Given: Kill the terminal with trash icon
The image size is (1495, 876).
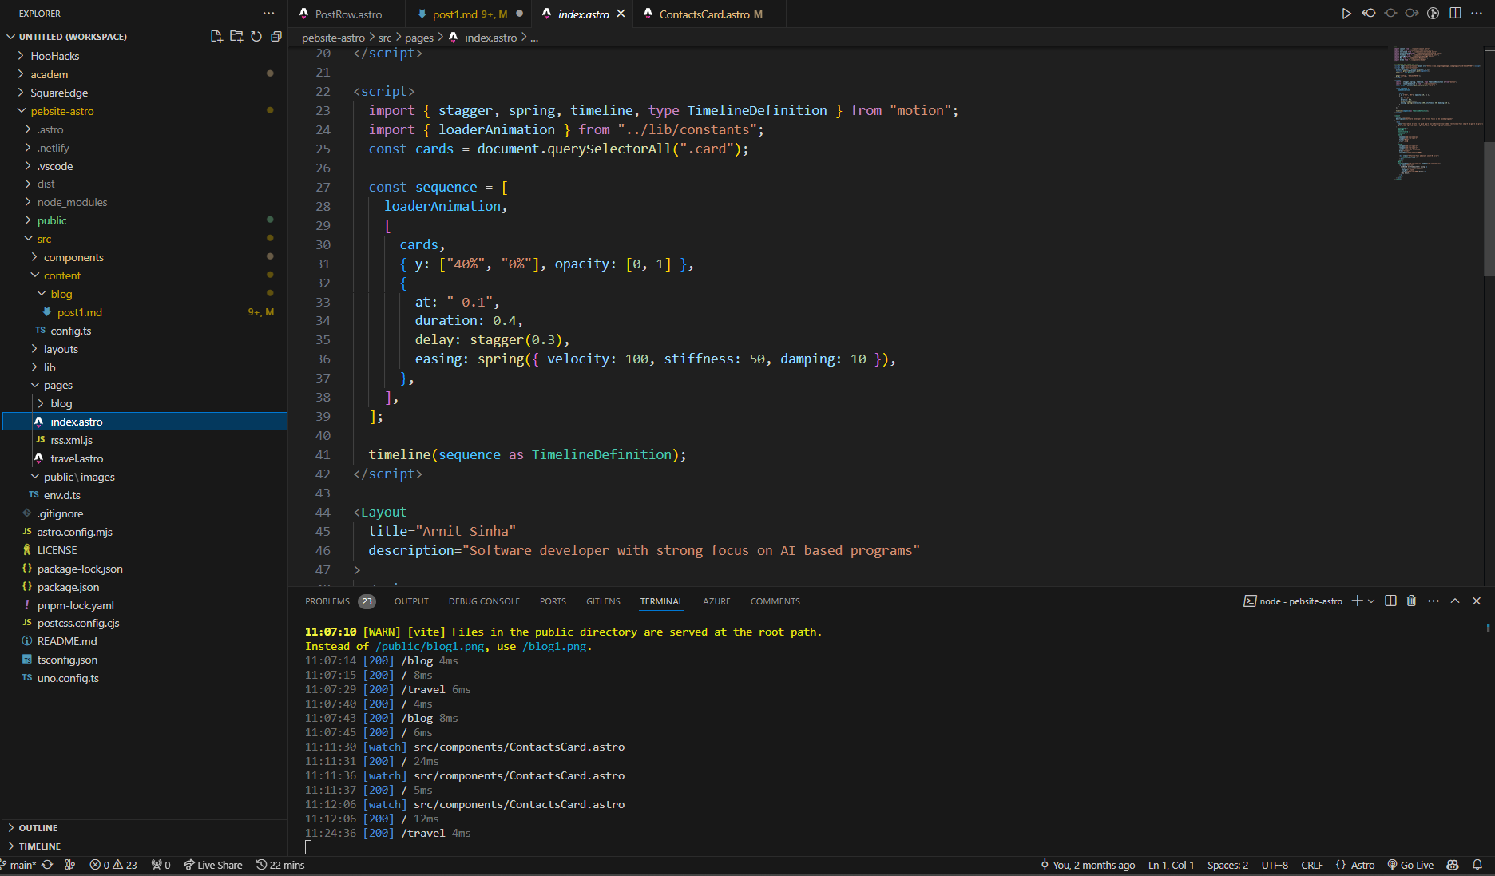Looking at the screenshot, I should (1411, 601).
